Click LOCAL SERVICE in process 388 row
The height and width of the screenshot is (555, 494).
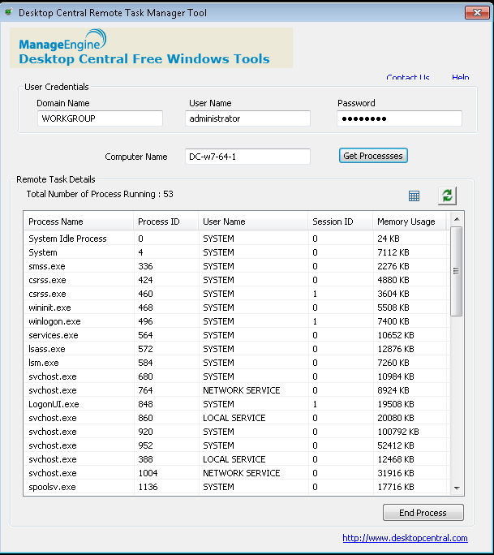[234, 459]
